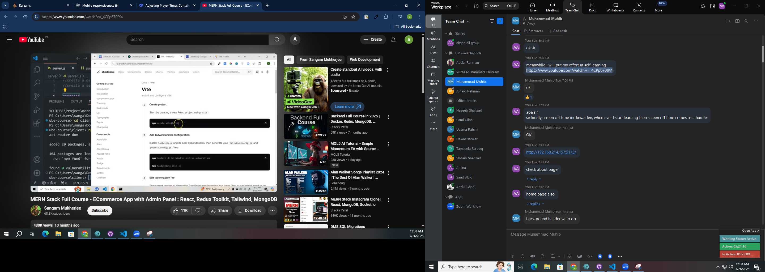Open Shared spaces in the Zoom sidebar
Screen dimensions: 765x272
point(433,96)
